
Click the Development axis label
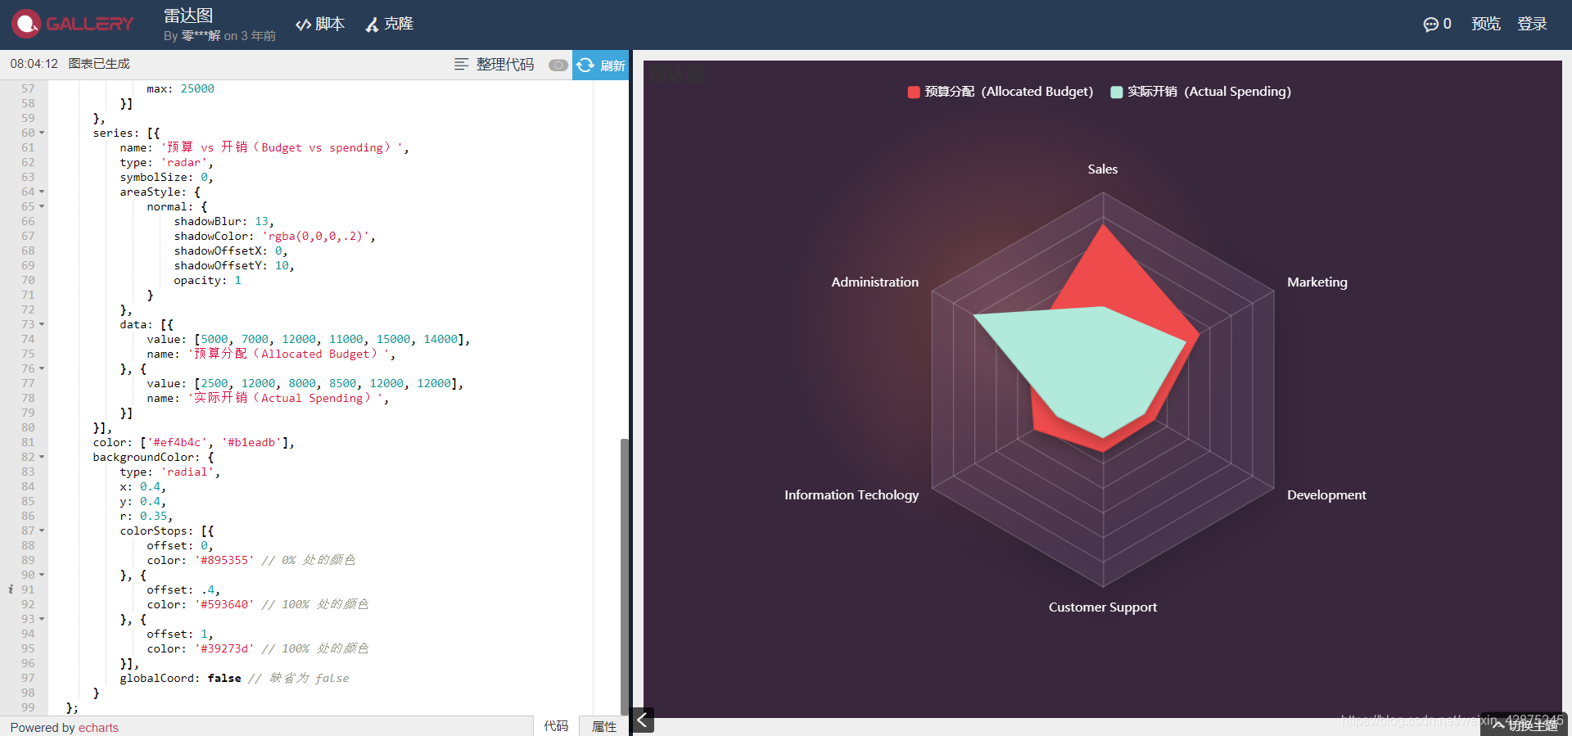1326,495
